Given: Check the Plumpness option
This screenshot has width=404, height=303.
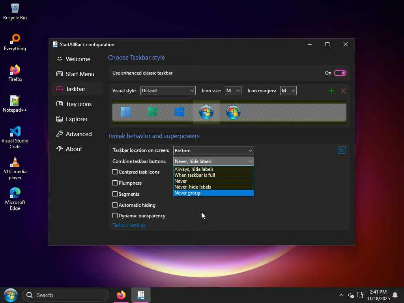Looking at the screenshot, I should click(115, 183).
